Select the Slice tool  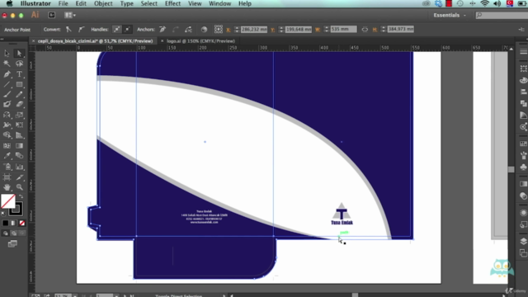click(x=19, y=177)
